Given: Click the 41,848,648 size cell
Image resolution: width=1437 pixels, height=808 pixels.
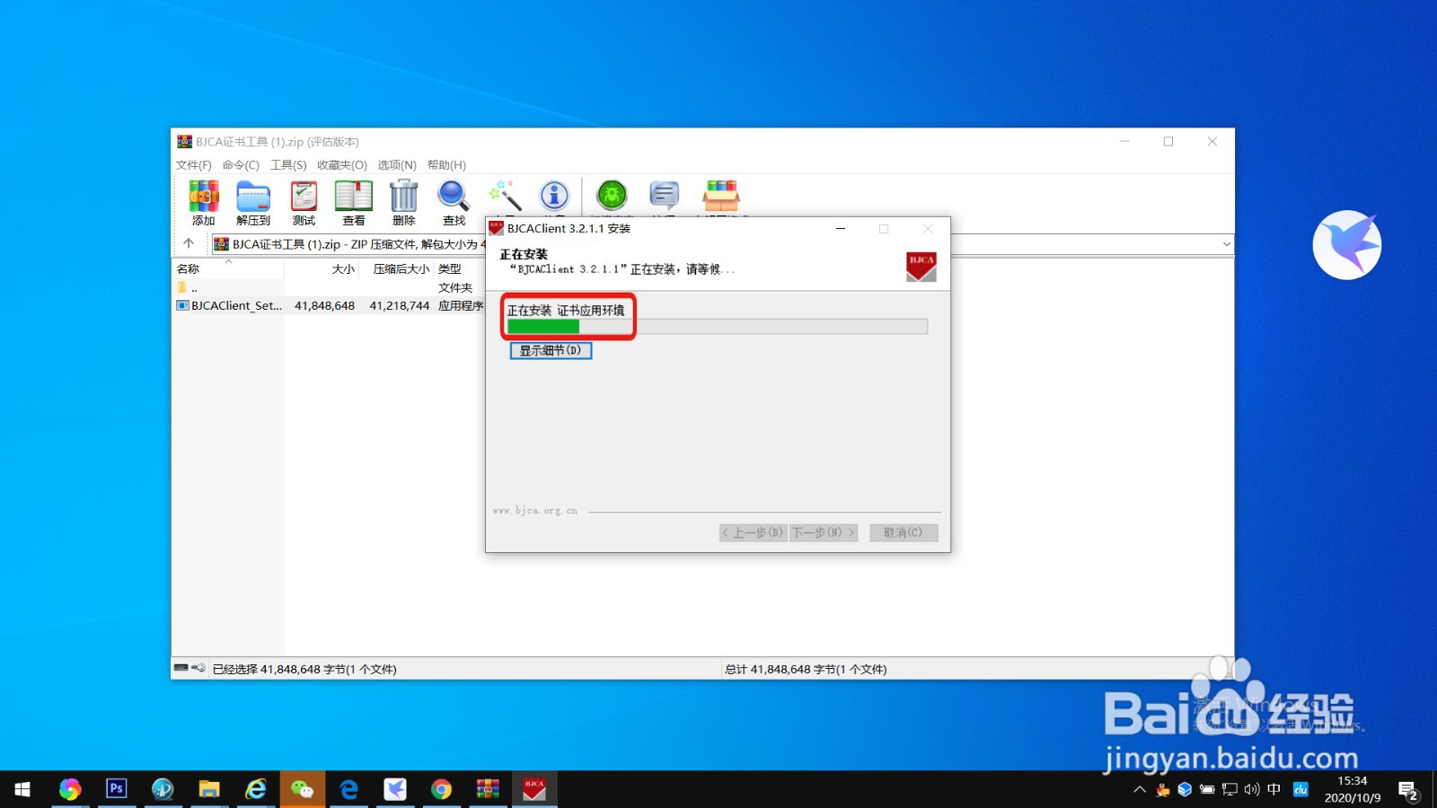Looking at the screenshot, I should 324,305.
